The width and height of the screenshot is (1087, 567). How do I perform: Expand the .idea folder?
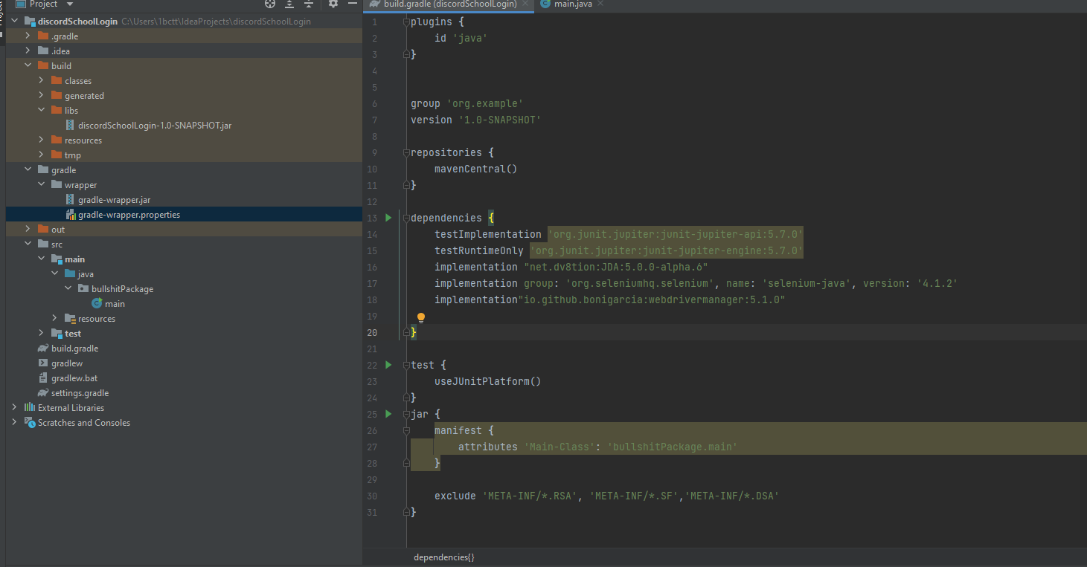[x=28, y=51]
